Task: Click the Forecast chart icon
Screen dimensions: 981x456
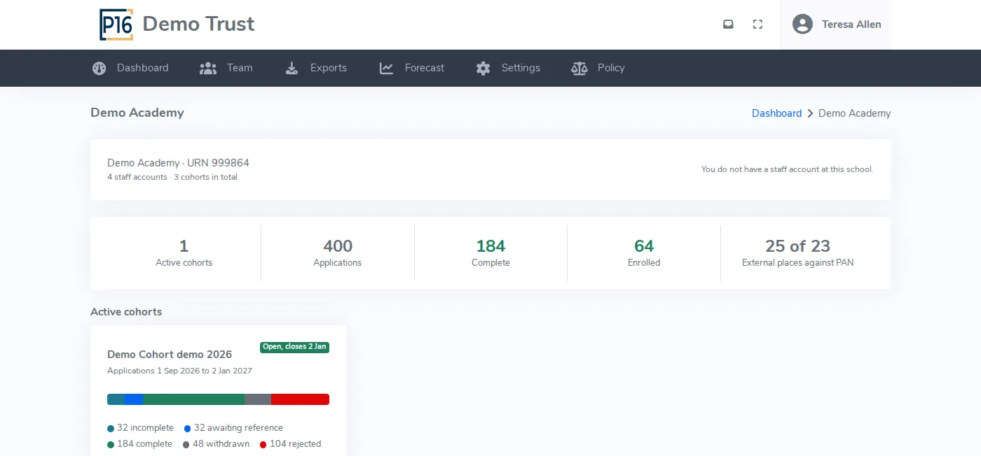Action: 386,68
